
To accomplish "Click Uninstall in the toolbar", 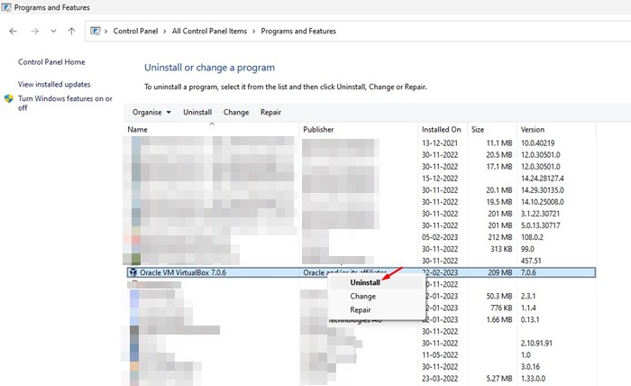I will pos(197,112).
